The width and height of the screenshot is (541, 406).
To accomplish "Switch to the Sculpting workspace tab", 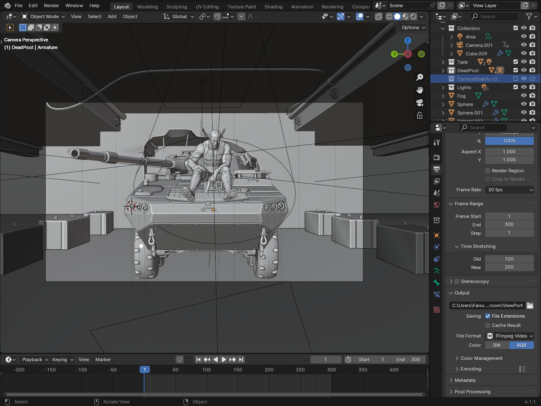I will [x=177, y=7].
